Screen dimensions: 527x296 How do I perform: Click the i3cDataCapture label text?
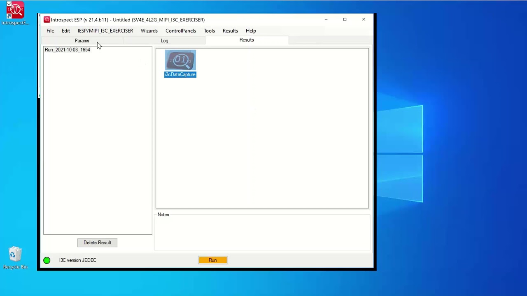pos(180,74)
